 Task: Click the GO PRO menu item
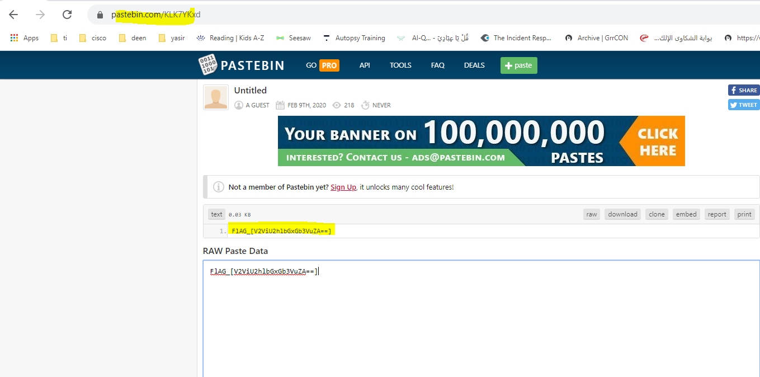point(322,65)
